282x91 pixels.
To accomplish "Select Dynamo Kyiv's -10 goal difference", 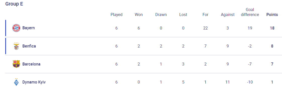I will 250,82.
